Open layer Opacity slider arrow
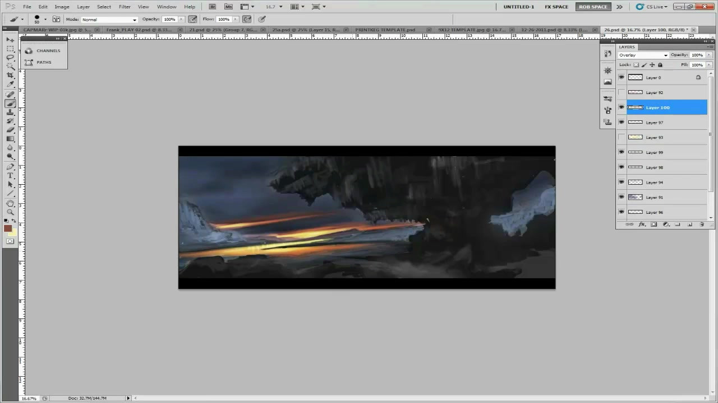718x403 pixels. (x=710, y=55)
